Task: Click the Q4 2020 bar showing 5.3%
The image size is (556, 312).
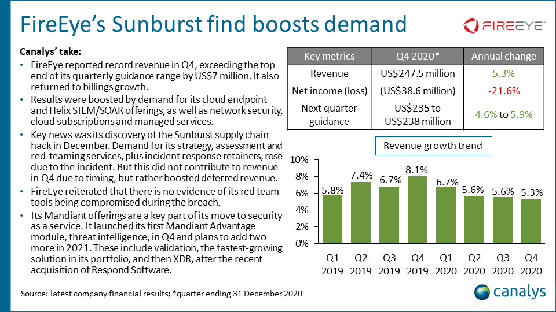Action: [531, 221]
